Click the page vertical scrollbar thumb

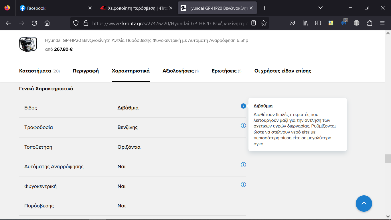388,159
